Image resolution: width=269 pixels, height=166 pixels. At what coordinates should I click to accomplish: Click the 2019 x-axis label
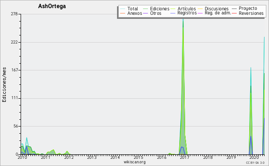pyautogui.click(x=231, y=157)
